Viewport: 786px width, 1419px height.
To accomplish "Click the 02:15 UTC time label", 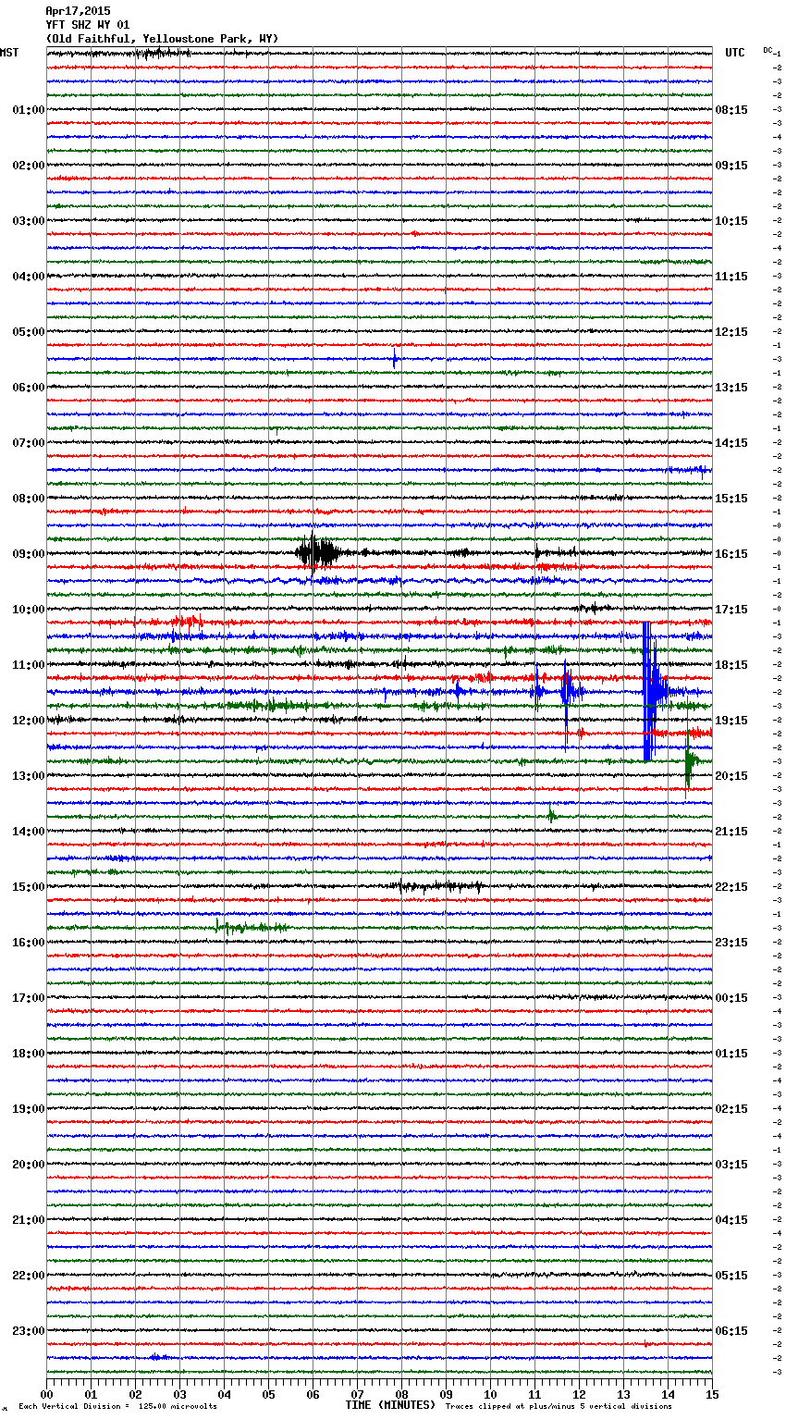I will [x=731, y=1109].
